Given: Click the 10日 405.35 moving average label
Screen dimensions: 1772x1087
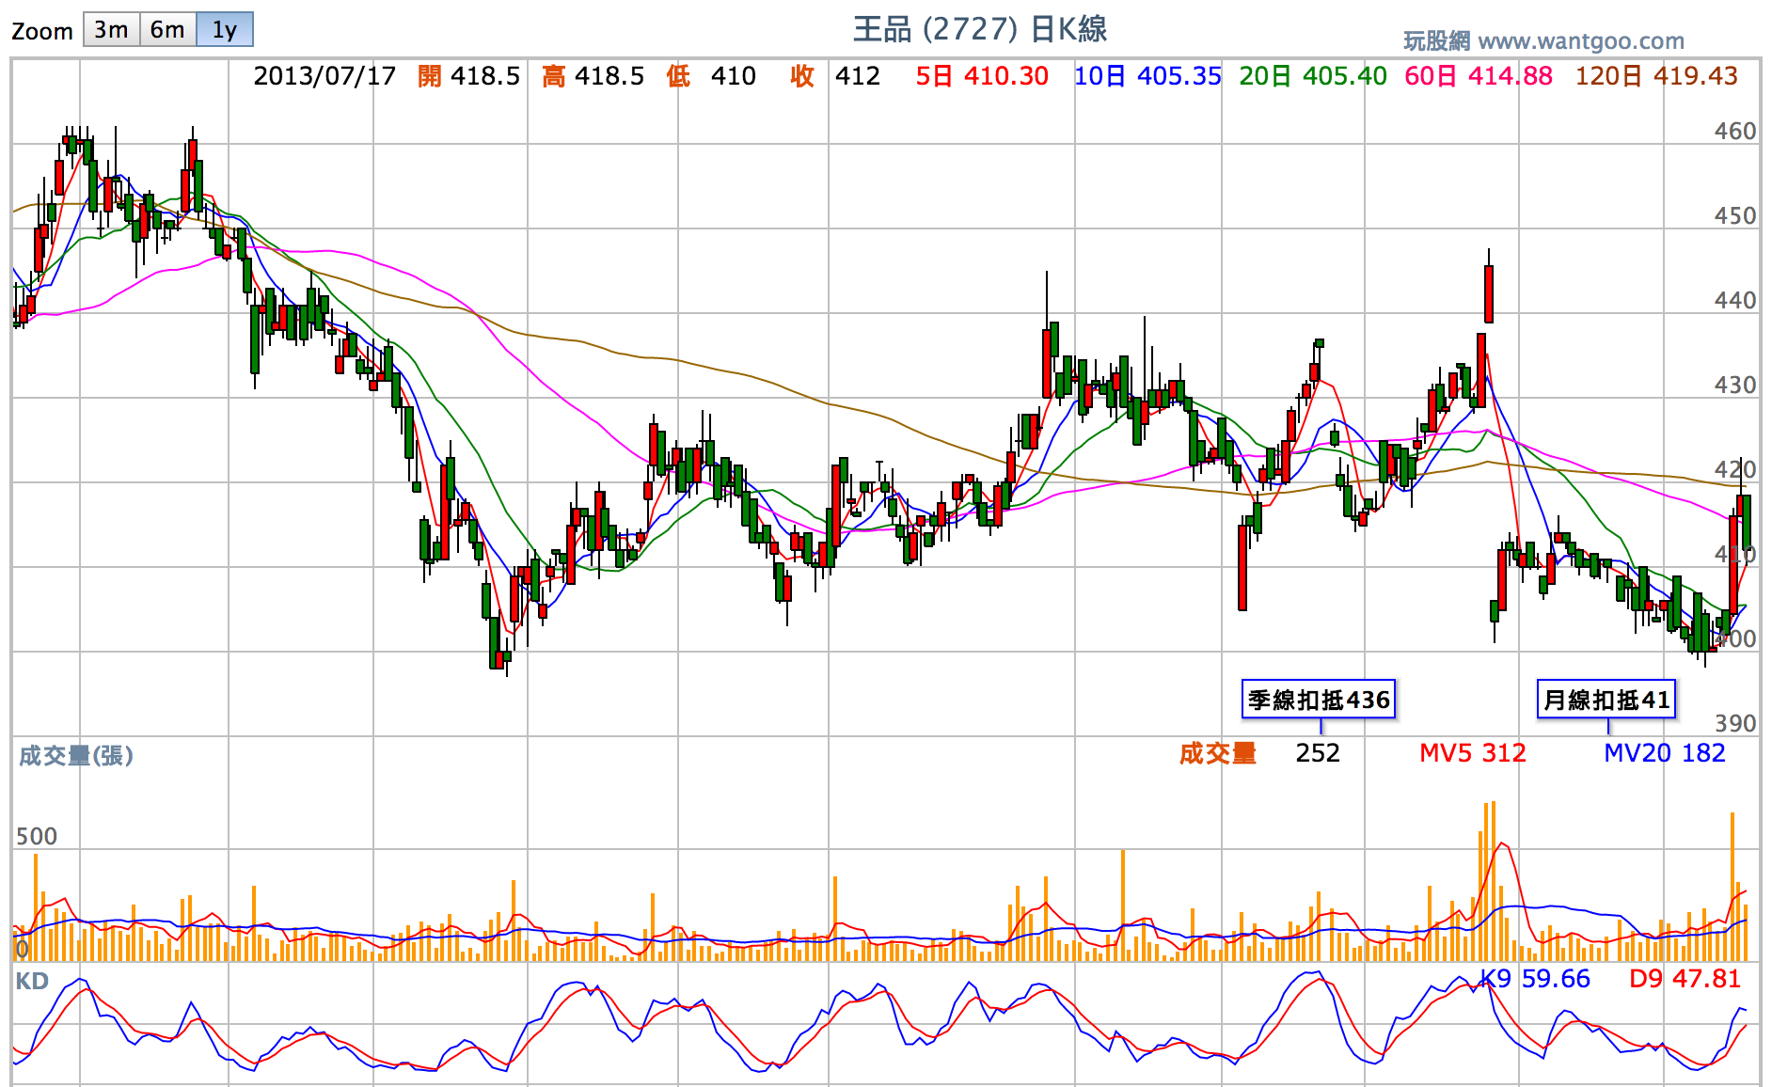Looking at the screenshot, I should (1147, 76).
